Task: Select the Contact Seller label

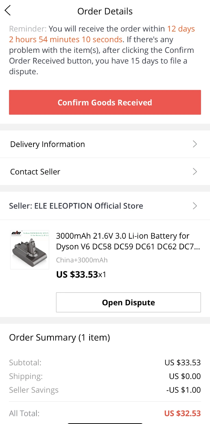Action: [35, 171]
